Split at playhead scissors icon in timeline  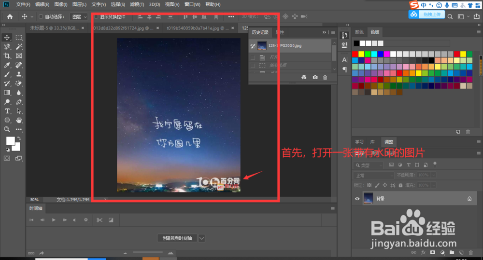[99, 220]
